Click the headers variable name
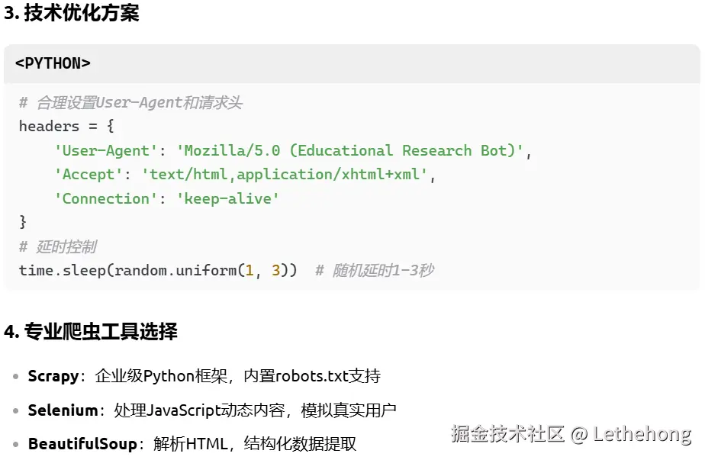This screenshot has width=705, height=460. pos(49,127)
